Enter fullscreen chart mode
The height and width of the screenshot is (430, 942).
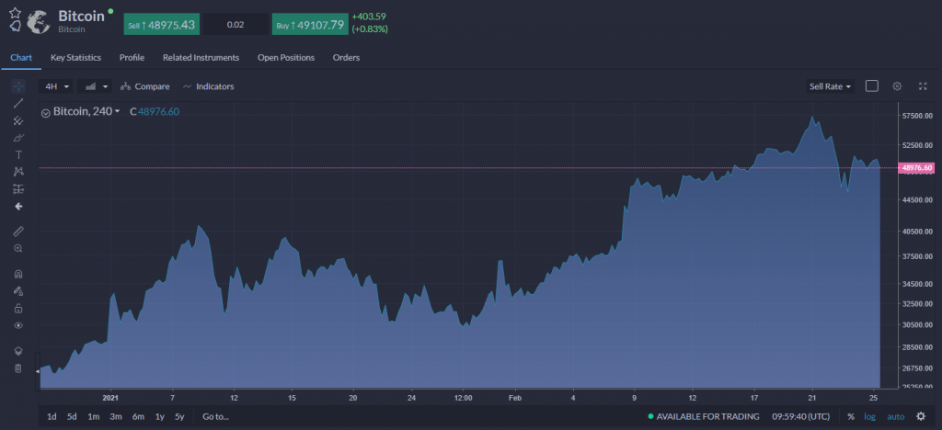[923, 86]
